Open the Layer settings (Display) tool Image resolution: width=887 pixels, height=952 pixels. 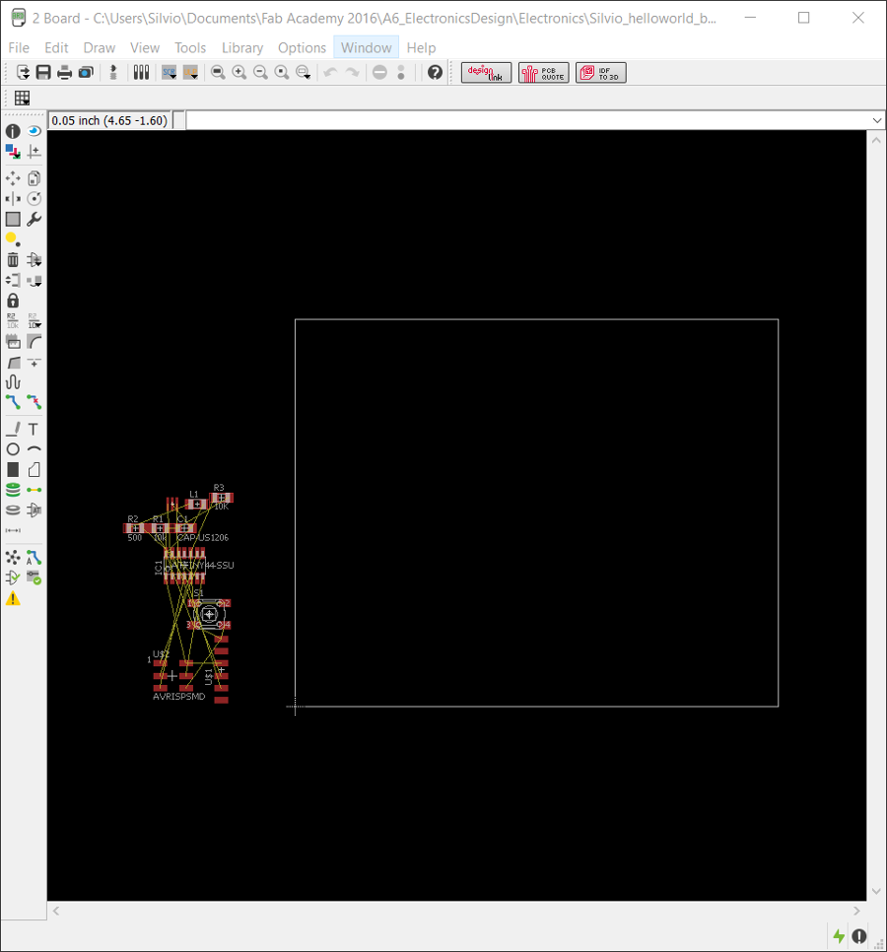[x=13, y=151]
